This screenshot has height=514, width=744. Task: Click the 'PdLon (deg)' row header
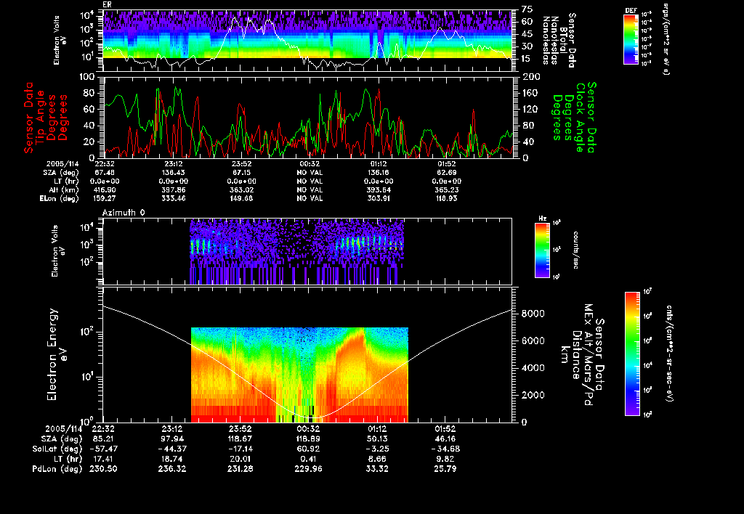click(57, 469)
